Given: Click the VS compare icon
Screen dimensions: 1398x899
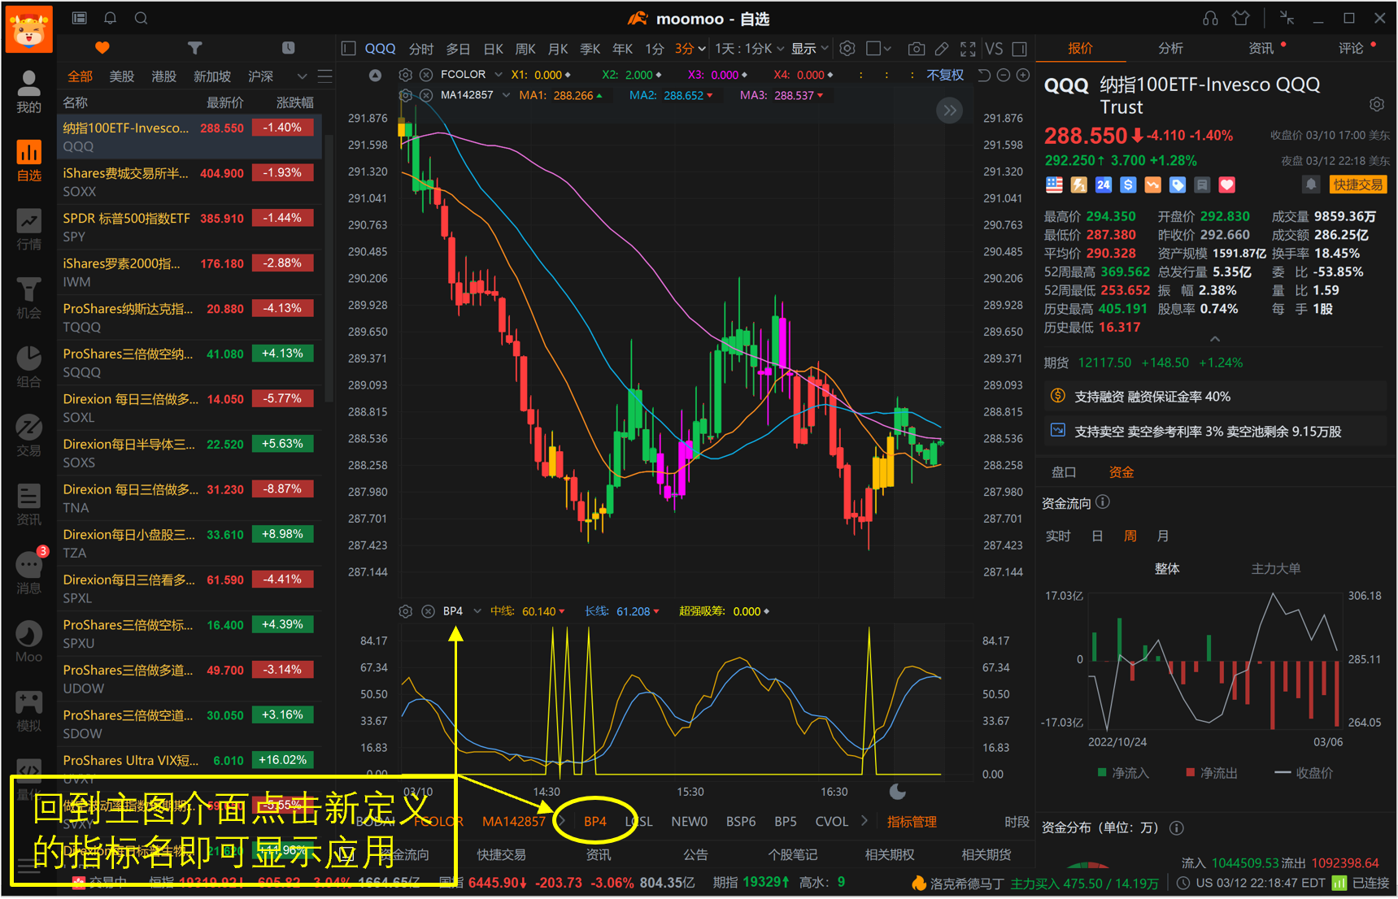Looking at the screenshot, I should tap(994, 49).
